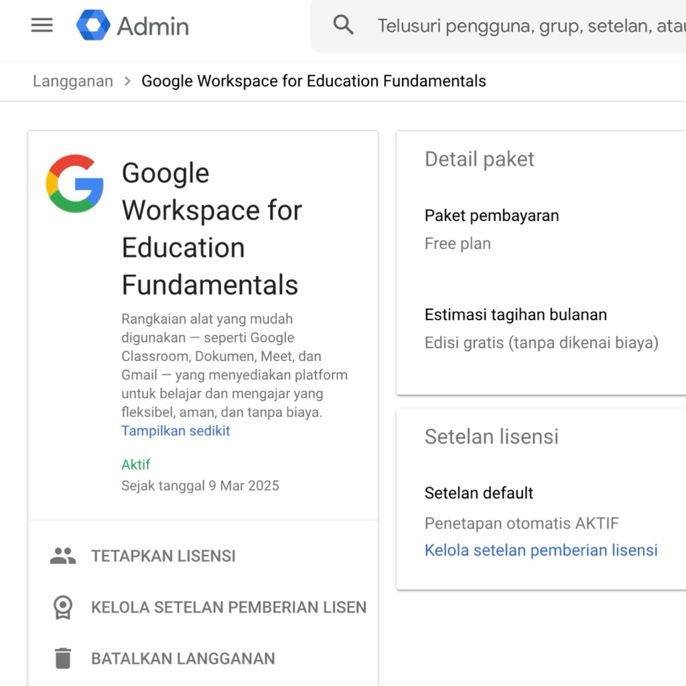Click the Free plan text under Paket pembayaran
Viewport: 686px width, 686px height.
(458, 243)
